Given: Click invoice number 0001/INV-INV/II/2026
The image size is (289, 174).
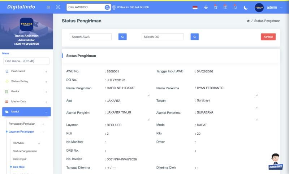Looking at the screenshot, I should (122, 159).
